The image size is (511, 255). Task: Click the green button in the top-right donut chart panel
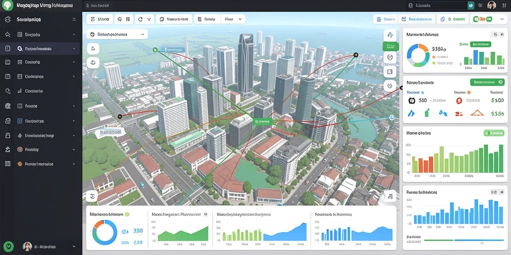tap(481, 44)
